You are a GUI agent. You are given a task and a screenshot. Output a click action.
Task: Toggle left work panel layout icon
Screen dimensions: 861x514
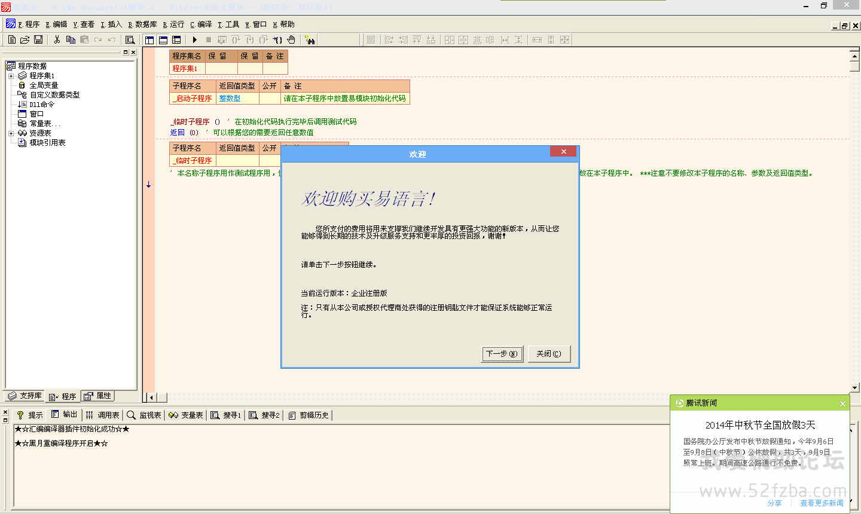click(149, 39)
